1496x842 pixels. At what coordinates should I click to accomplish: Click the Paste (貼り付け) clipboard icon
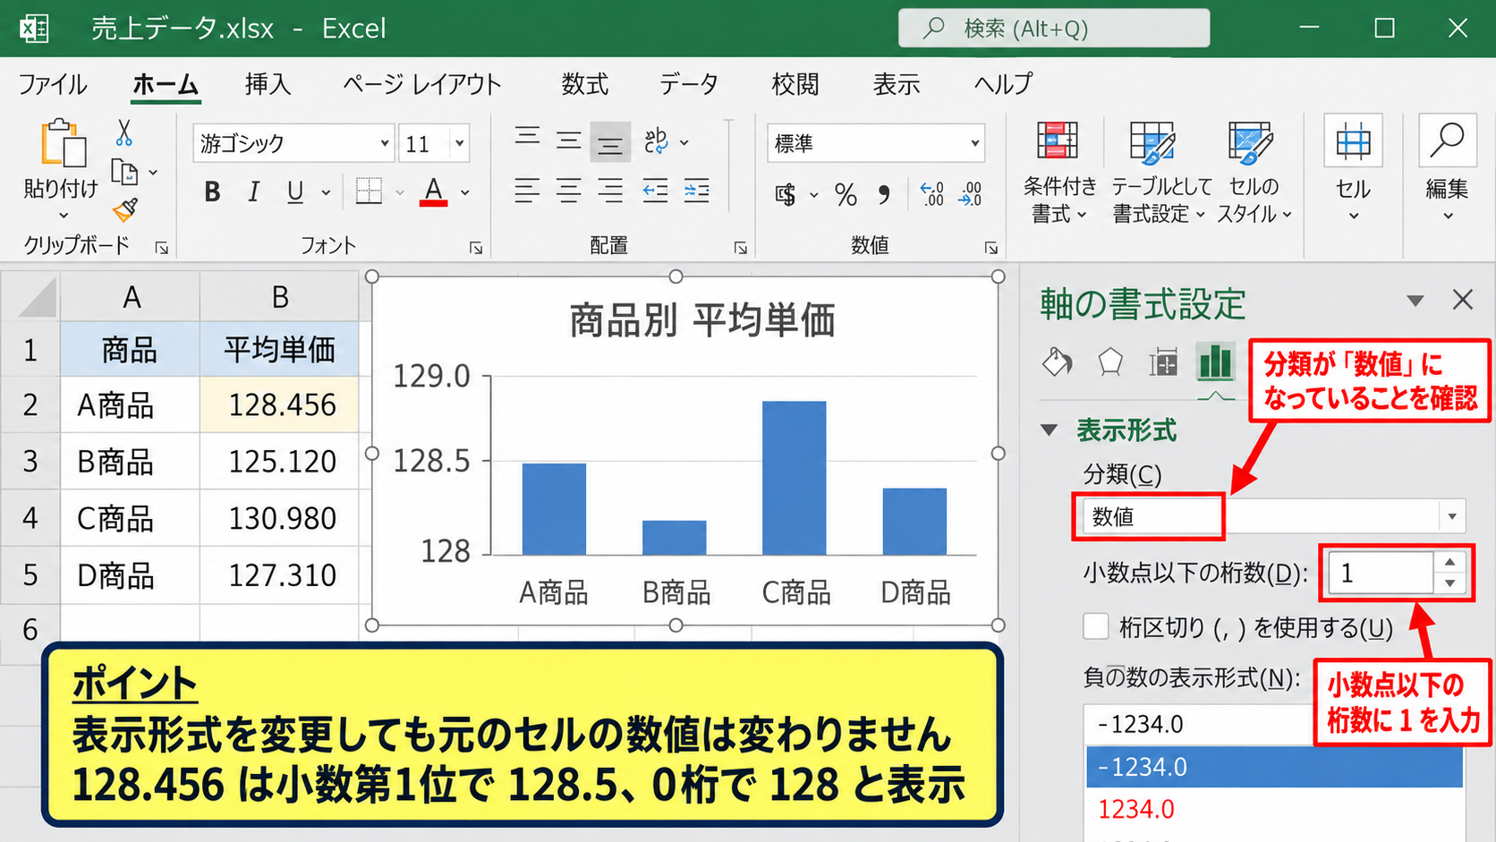point(64,143)
